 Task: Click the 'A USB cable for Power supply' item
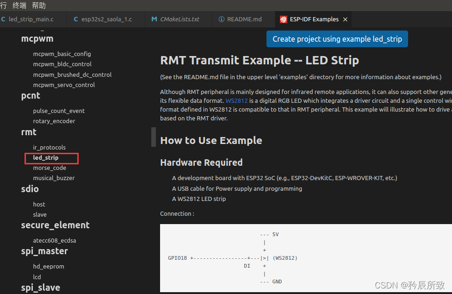(x=237, y=189)
